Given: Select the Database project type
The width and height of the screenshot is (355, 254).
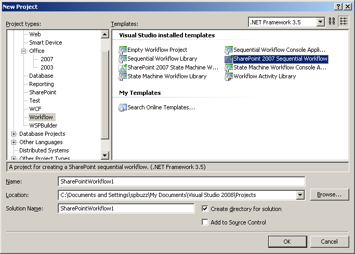Looking at the screenshot, I should click(41, 76).
